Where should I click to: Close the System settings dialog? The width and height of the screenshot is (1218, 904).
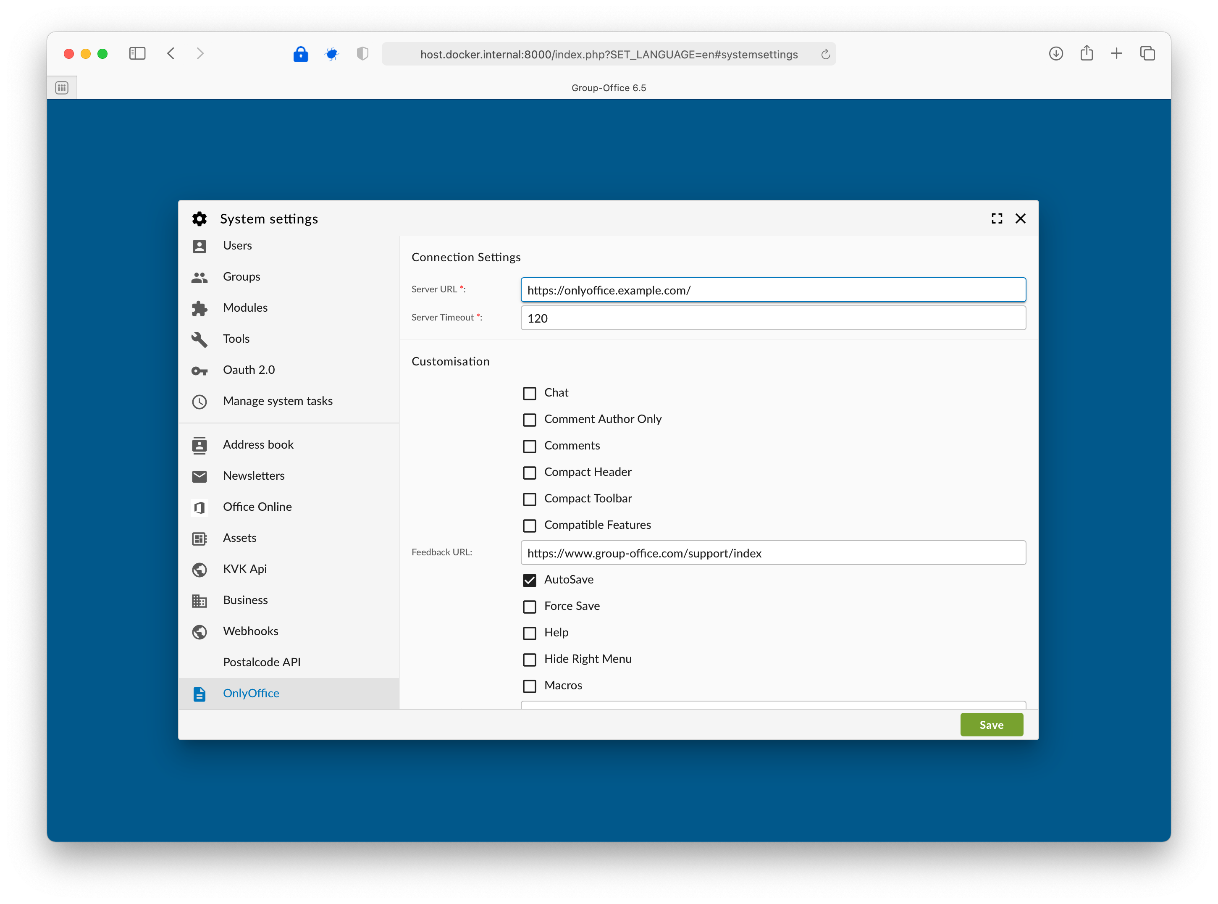coord(1020,218)
